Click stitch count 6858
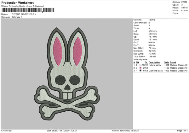Screen dimensions: 189x133 pyautogui.click(x=145, y=71)
